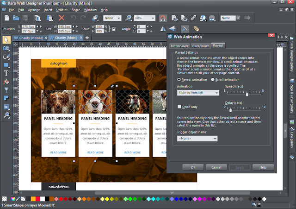This screenshot has height=209, width=296.
Task: Adjust the Speed slider handle
Action: 247,94
